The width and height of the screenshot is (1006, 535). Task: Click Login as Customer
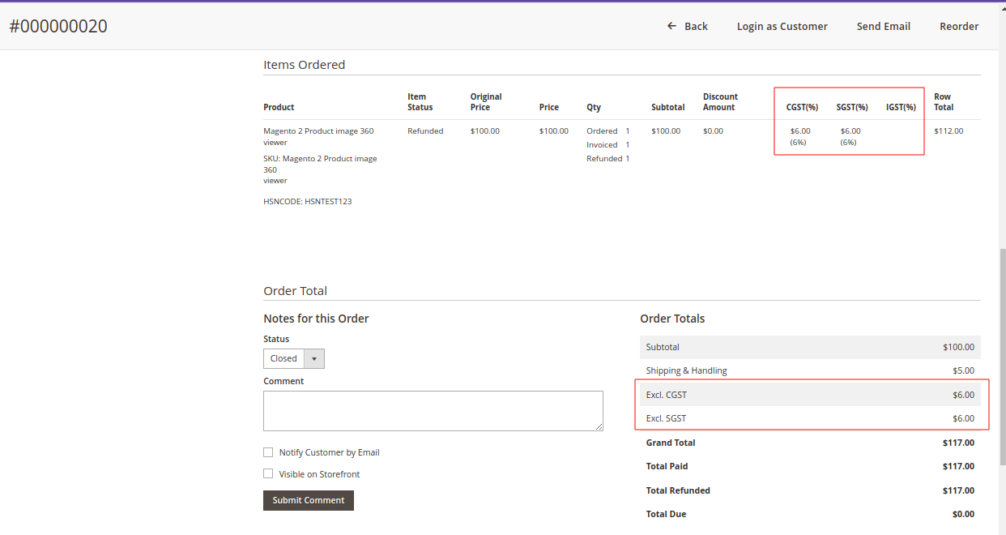click(782, 26)
